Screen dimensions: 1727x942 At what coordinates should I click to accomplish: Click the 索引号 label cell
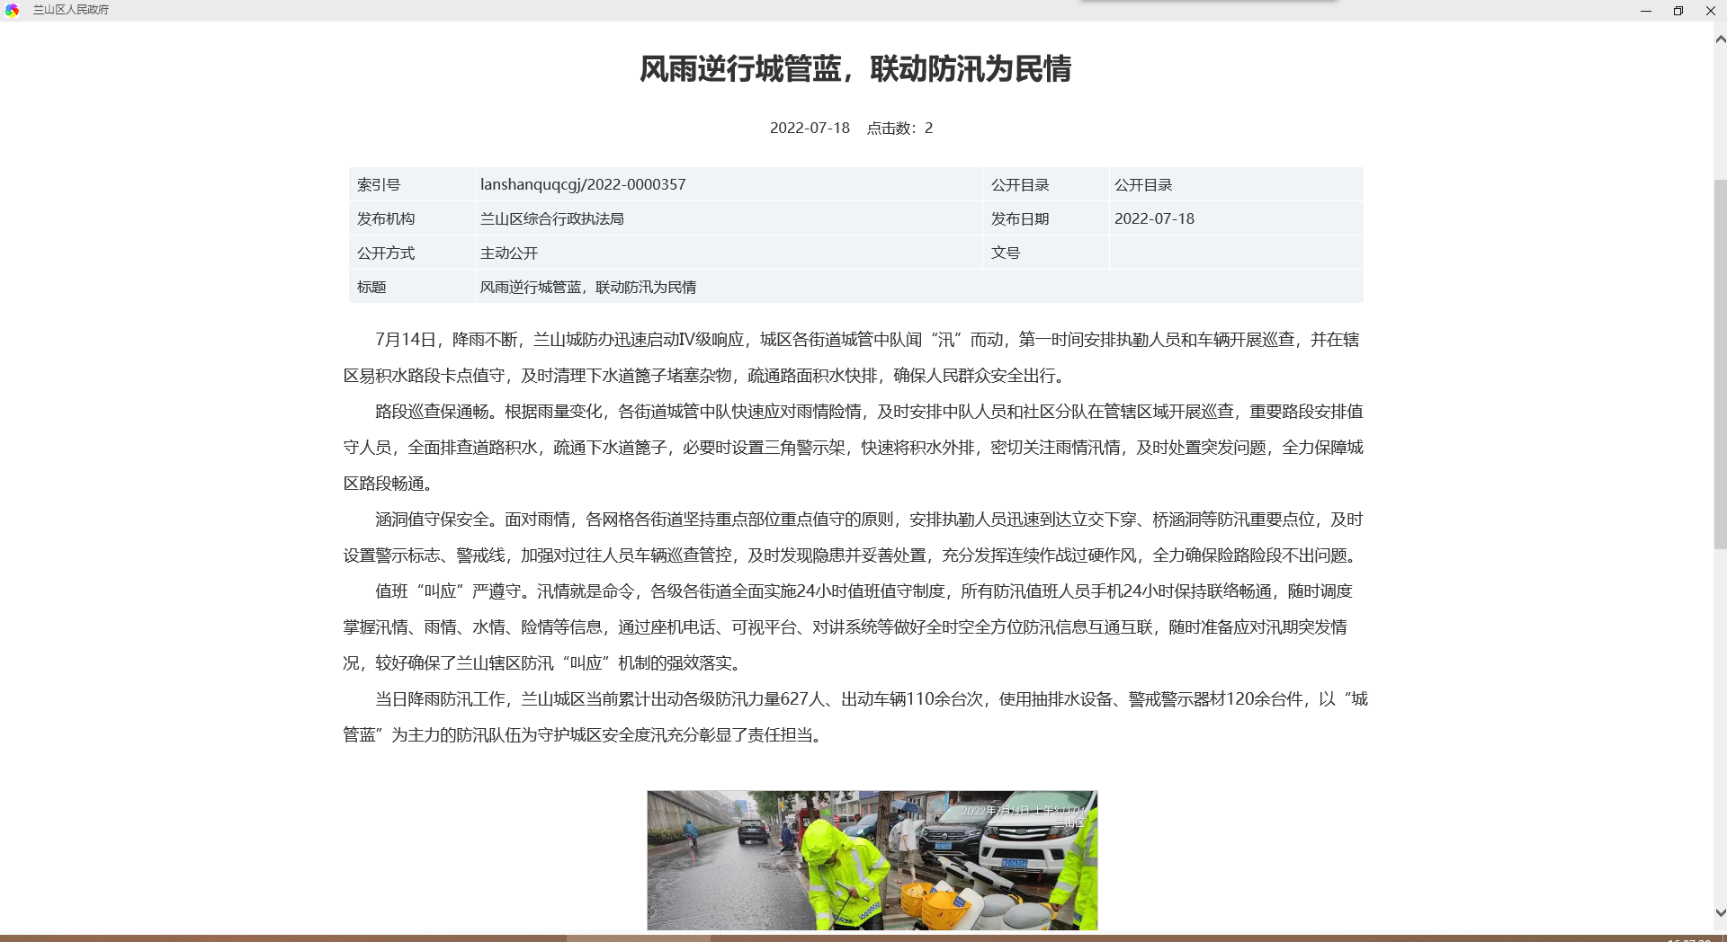(x=412, y=184)
